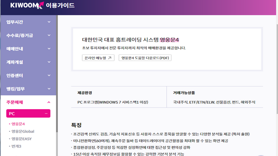Expand the 매매안내 chevron
The image size is (278, 156).
[49, 49]
